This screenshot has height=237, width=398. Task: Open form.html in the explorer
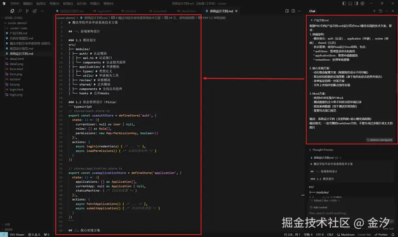(16, 69)
